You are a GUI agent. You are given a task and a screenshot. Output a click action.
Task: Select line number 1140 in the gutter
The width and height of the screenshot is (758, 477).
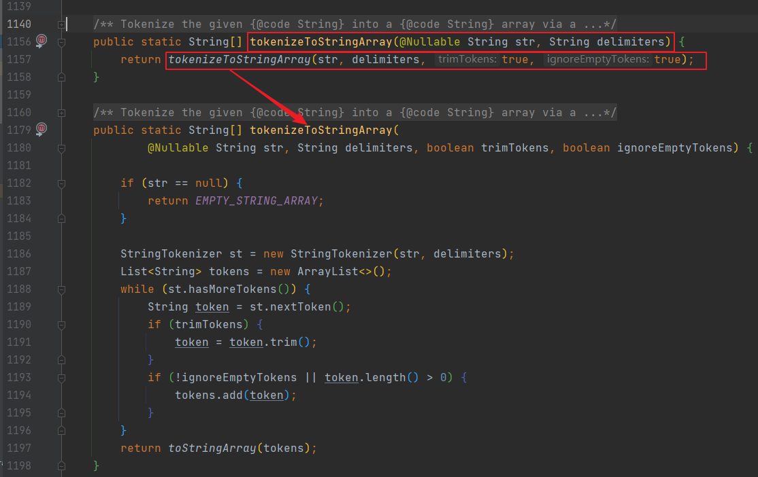coord(20,24)
